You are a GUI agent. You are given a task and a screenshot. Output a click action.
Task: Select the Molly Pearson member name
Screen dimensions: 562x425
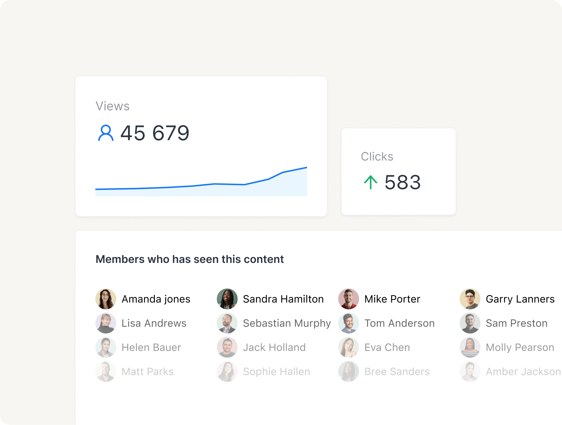click(520, 347)
